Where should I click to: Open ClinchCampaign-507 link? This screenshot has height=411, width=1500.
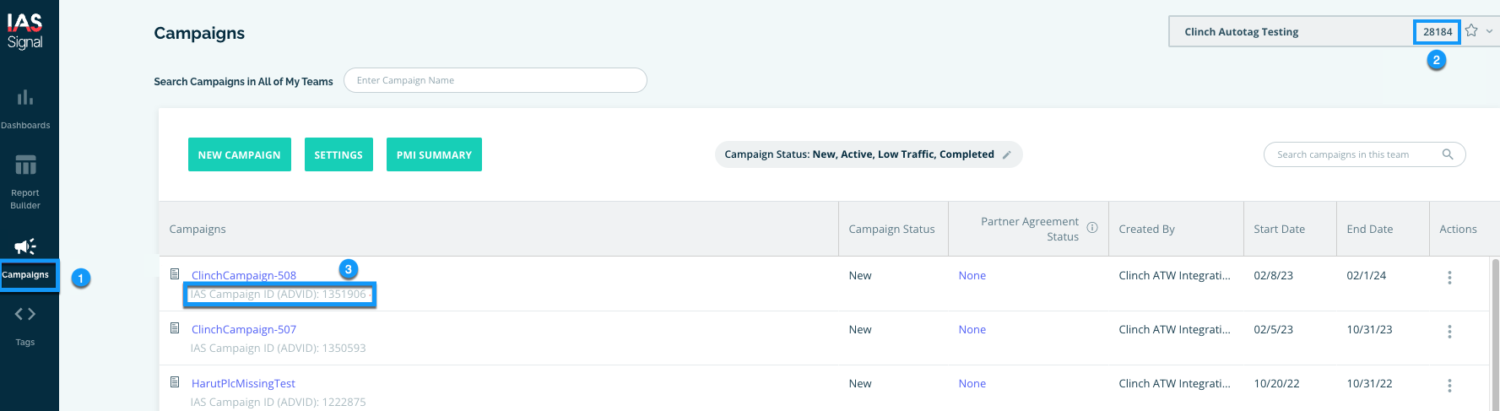(244, 329)
